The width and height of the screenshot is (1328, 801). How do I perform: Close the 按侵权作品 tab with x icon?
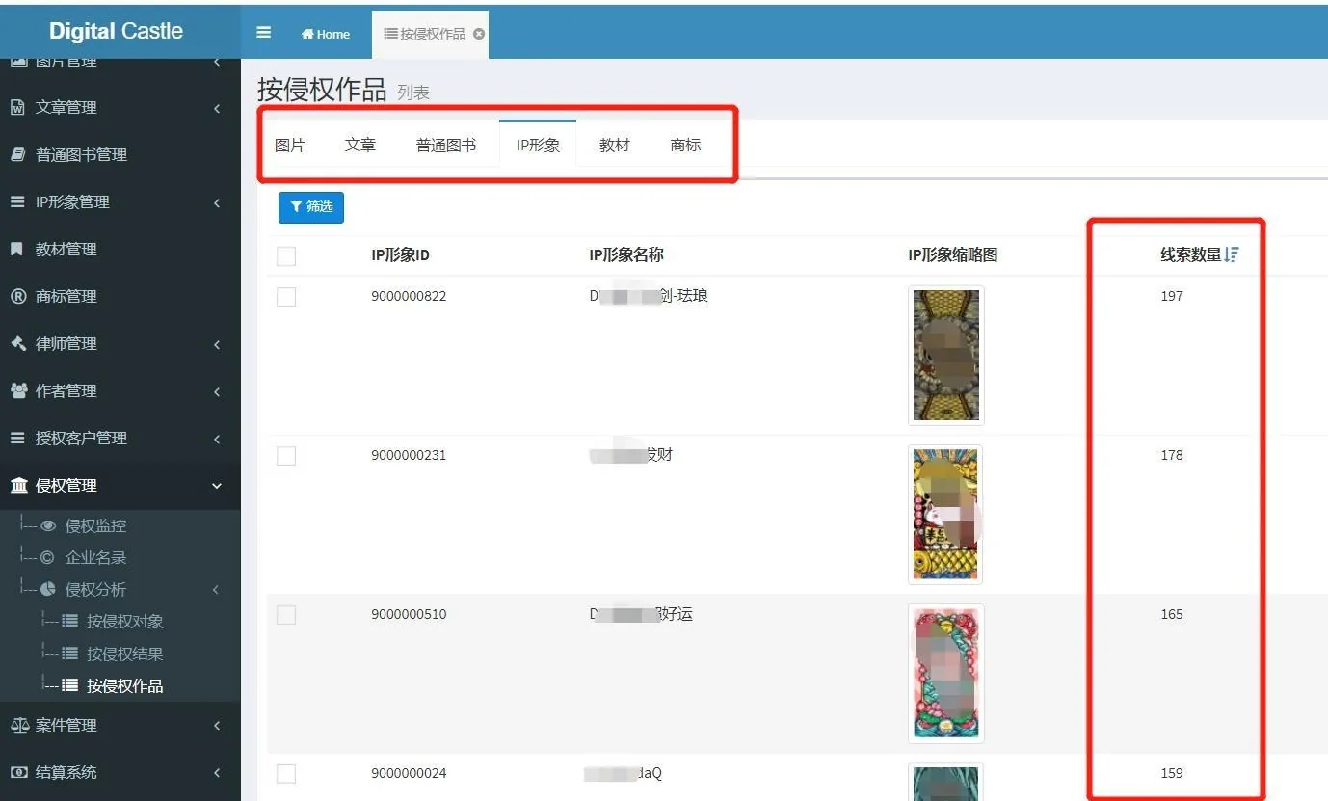point(479,34)
